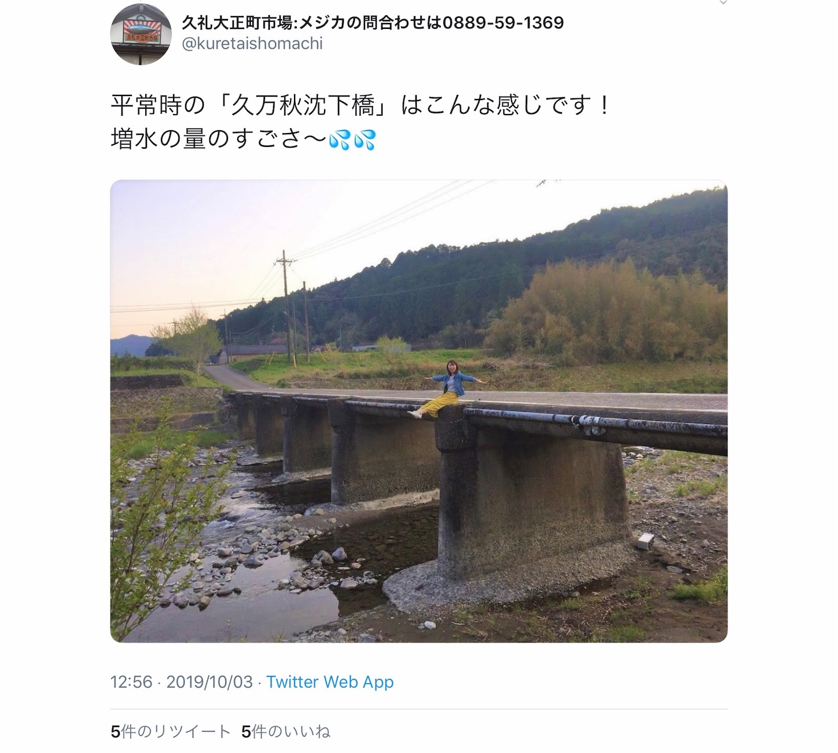This screenshot has height=753, width=838.
Task: Open the Twitter Web App source link
Action: pos(330,682)
